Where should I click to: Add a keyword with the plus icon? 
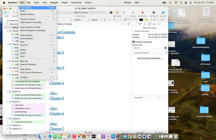click(x=159, y=97)
